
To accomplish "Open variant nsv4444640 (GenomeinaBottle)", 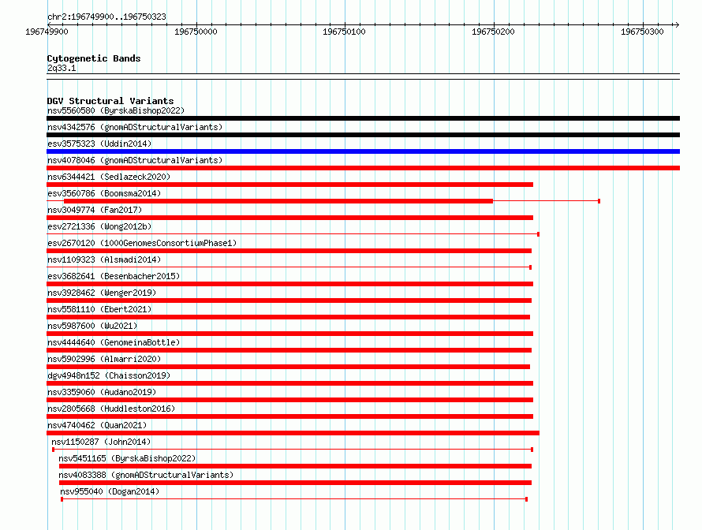I will tap(114, 342).
